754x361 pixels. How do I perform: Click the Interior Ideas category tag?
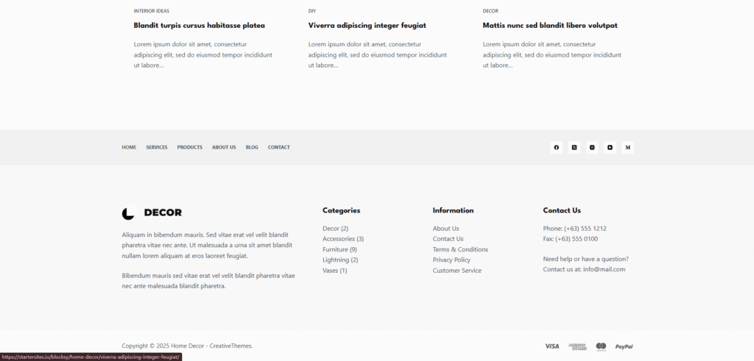pyautogui.click(x=151, y=11)
